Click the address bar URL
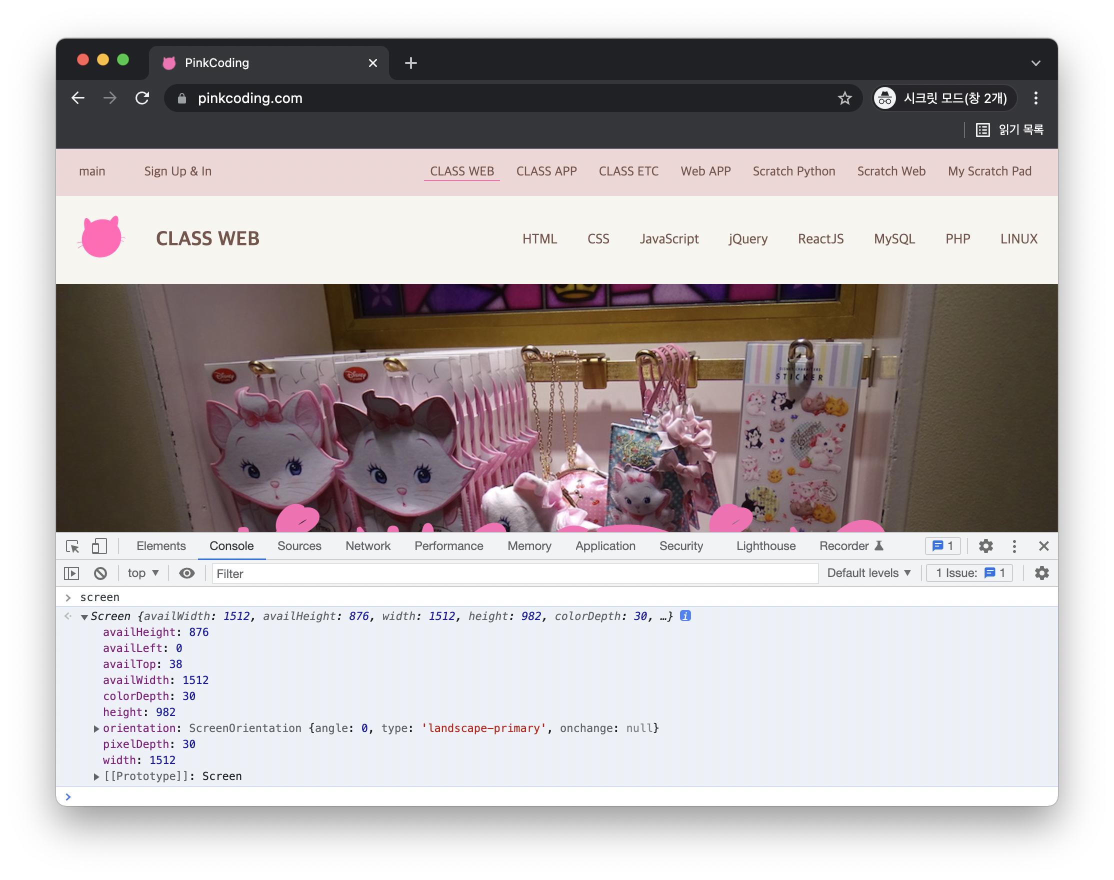 250,98
